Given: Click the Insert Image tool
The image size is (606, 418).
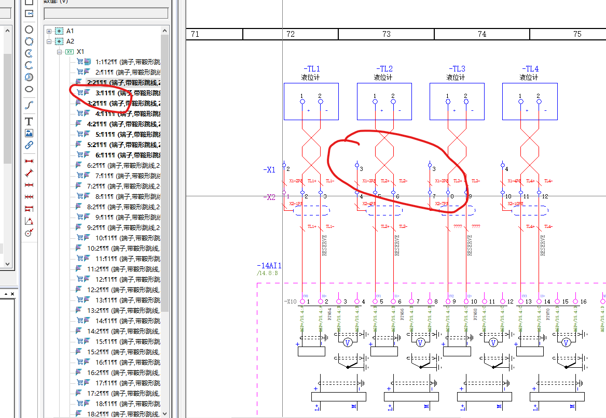Looking at the screenshot, I should pyautogui.click(x=29, y=133).
